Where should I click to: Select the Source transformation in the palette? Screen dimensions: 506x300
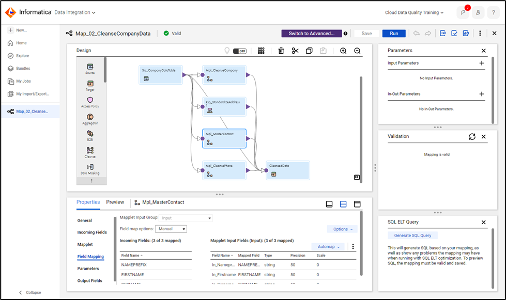tap(90, 69)
